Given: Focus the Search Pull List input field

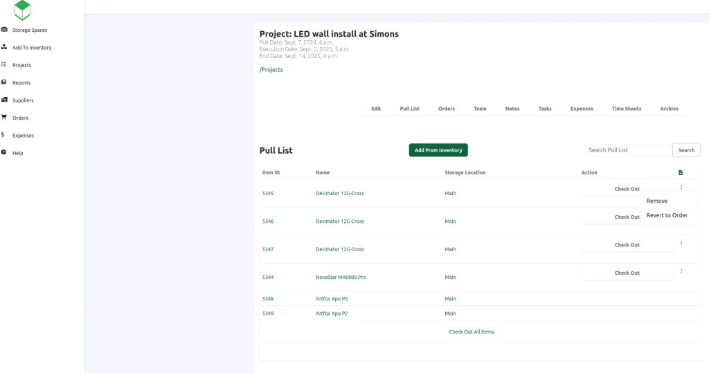Looking at the screenshot, I should pos(627,150).
